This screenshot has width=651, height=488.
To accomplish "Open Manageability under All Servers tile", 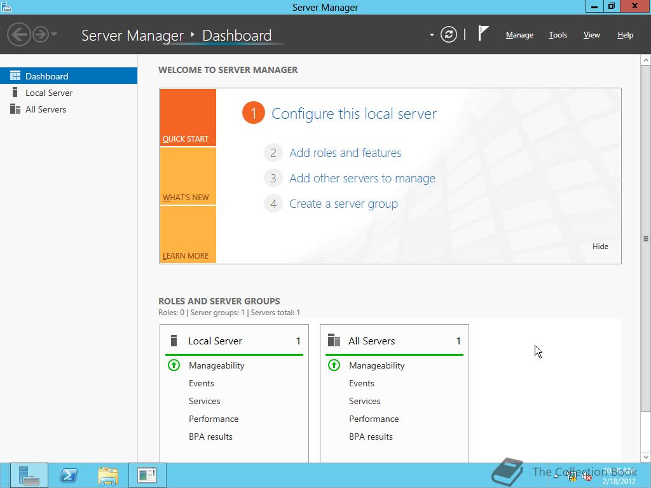I will point(376,365).
